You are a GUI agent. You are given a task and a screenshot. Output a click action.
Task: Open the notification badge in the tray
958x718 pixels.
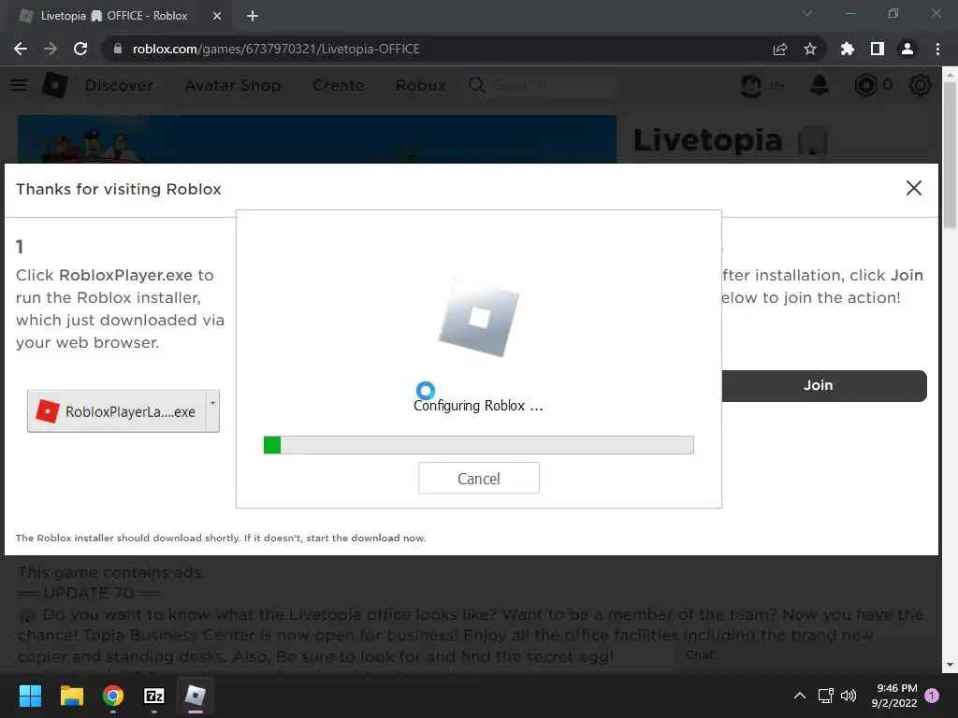932,695
